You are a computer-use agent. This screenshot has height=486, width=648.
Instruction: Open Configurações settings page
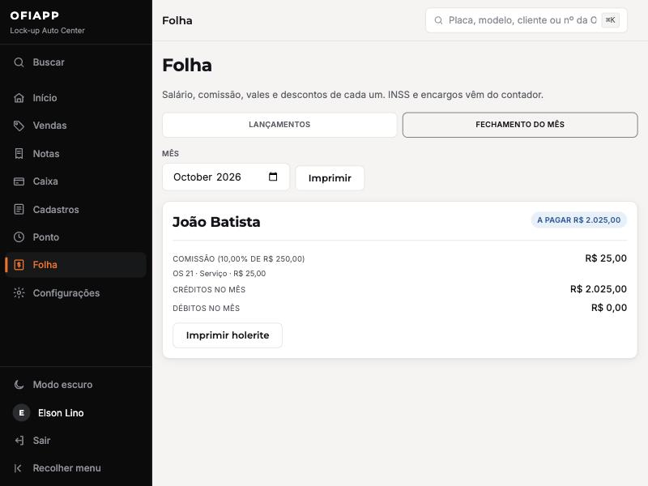click(x=75, y=293)
